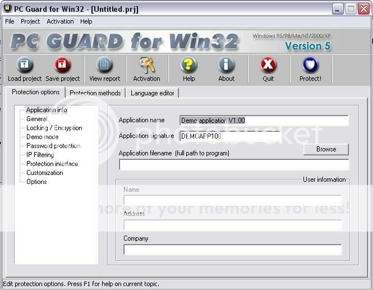Switch to the Protection methods tab
Viewport: 373px width, 290px height.
pos(95,93)
